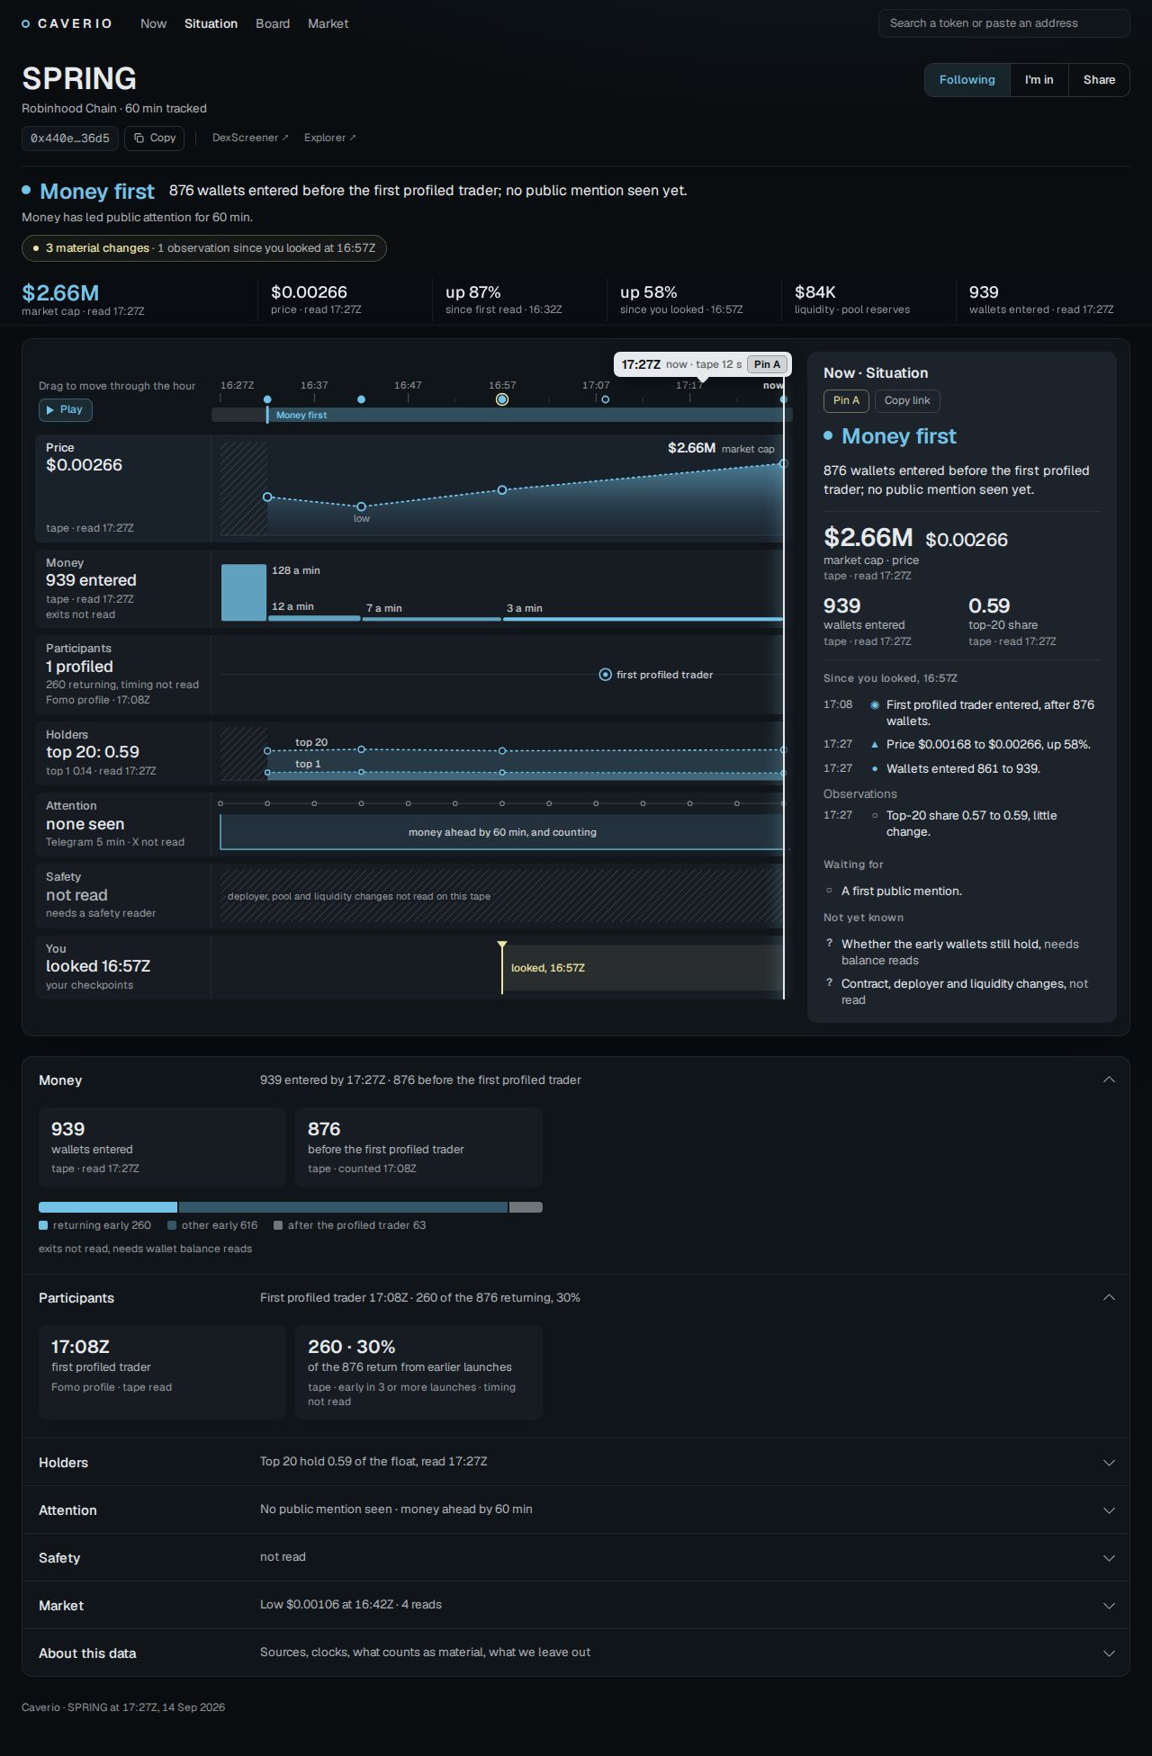This screenshot has height=1756, width=1152.
Task: Click the Caverio logo icon
Action: 26,24
